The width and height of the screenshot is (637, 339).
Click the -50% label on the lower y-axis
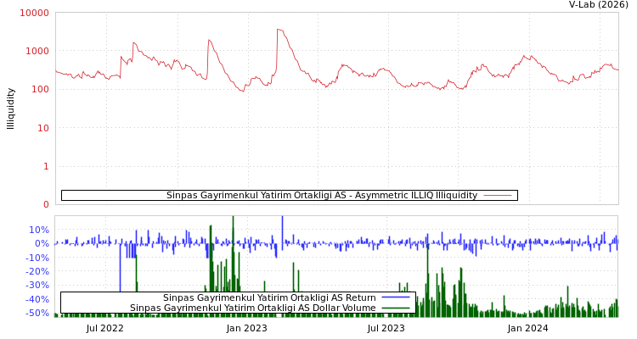tap(37, 314)
